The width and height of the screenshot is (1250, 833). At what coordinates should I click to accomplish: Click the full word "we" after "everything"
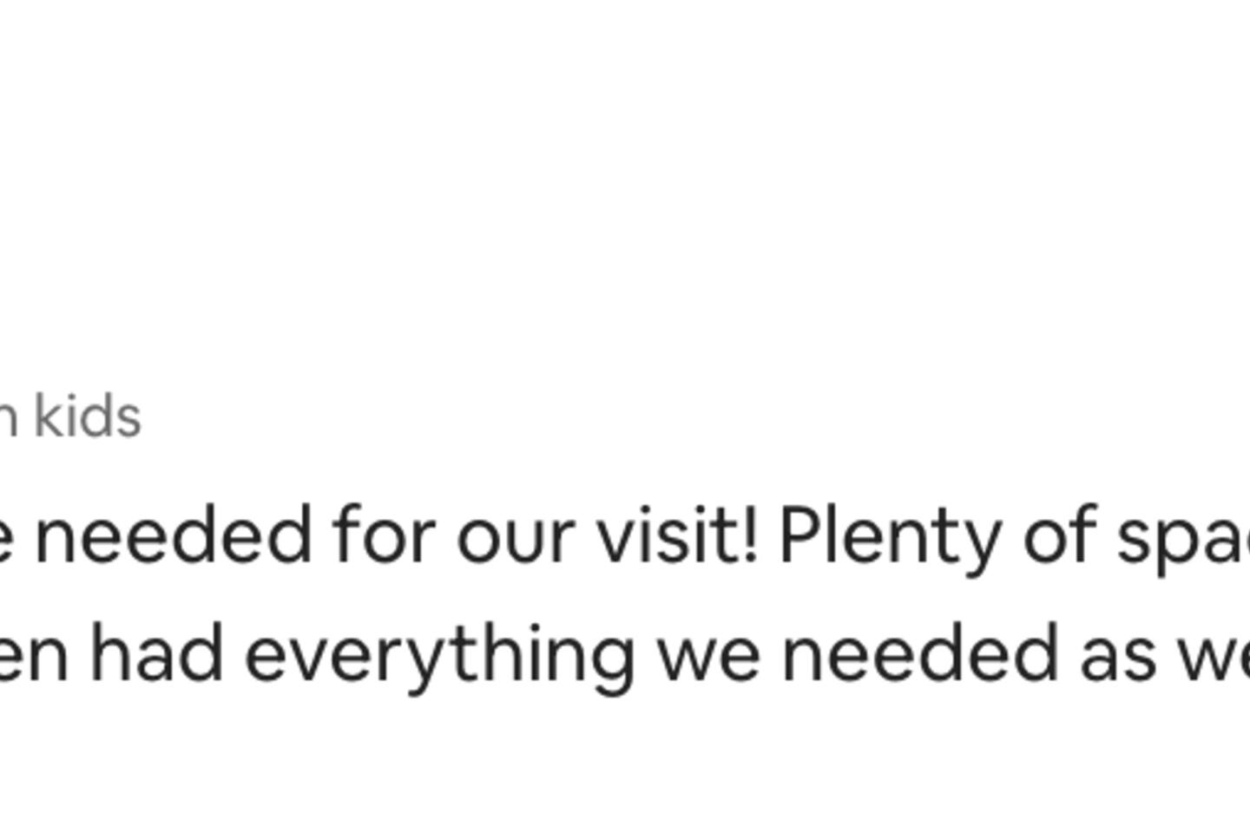click(708, 655)
